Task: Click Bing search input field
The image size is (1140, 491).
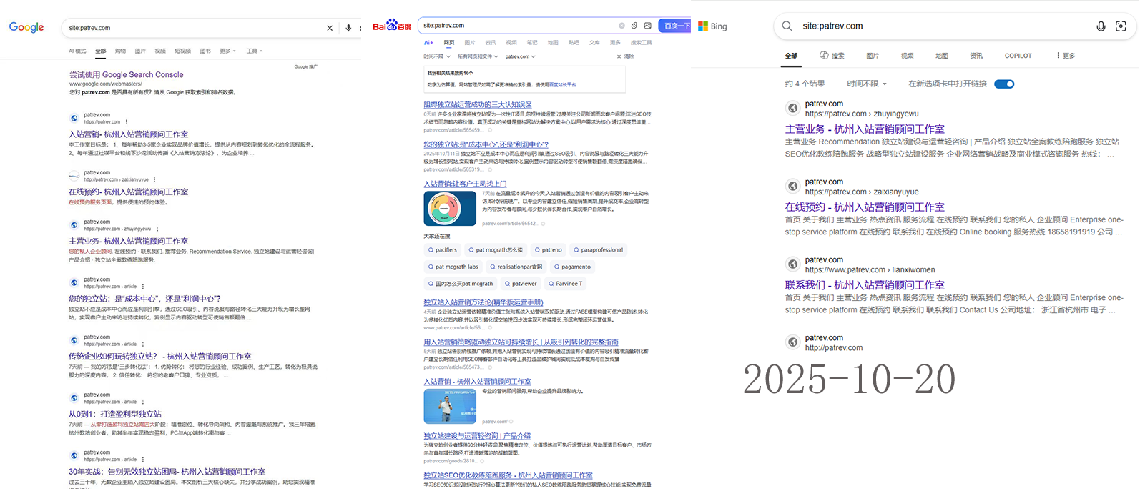Action: click(944, 26)
